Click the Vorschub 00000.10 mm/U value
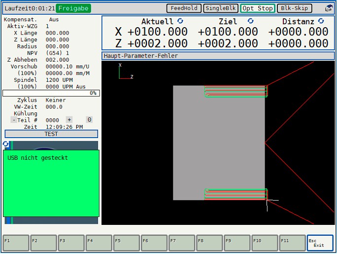 coord(67,67)
